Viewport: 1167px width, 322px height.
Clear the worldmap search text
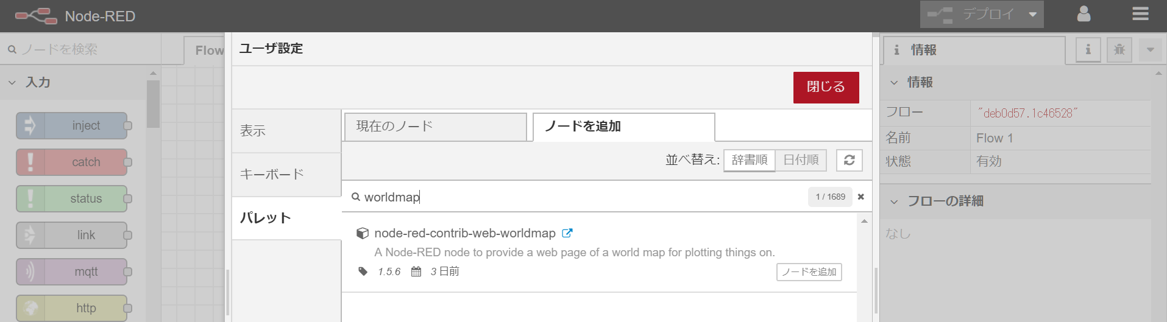tap(861, 197)
